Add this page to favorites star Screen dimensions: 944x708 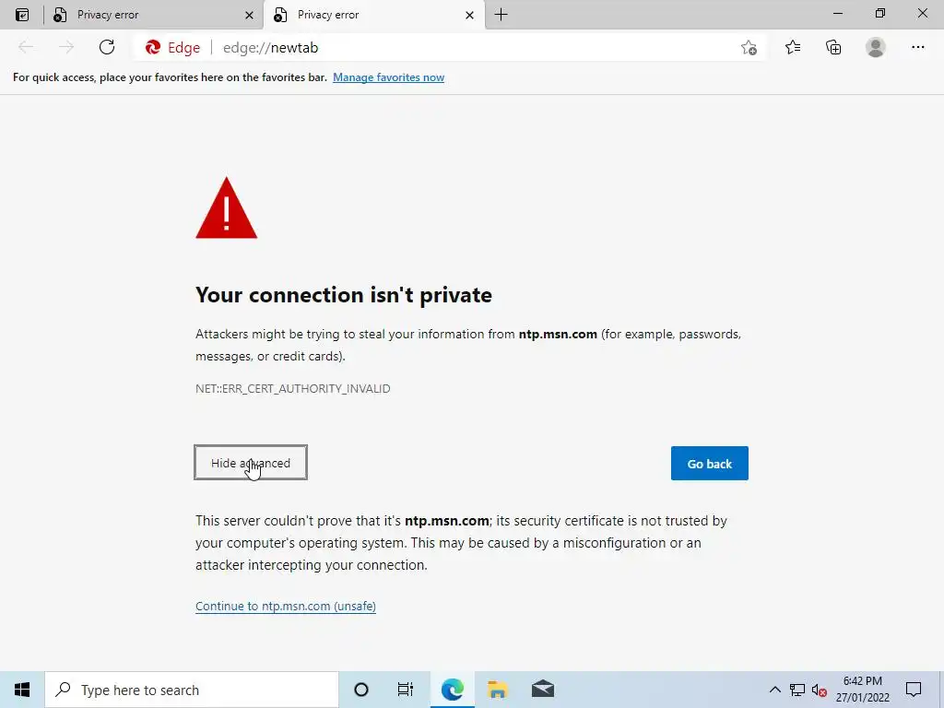[749, 48]
